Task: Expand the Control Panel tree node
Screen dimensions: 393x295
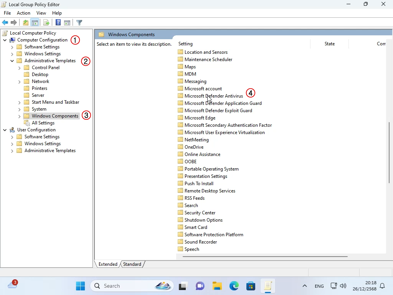Action: 20,68
